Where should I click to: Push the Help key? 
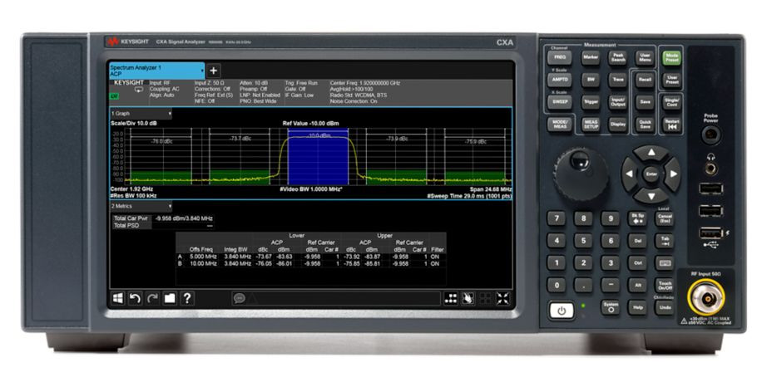tap(637, 307)
